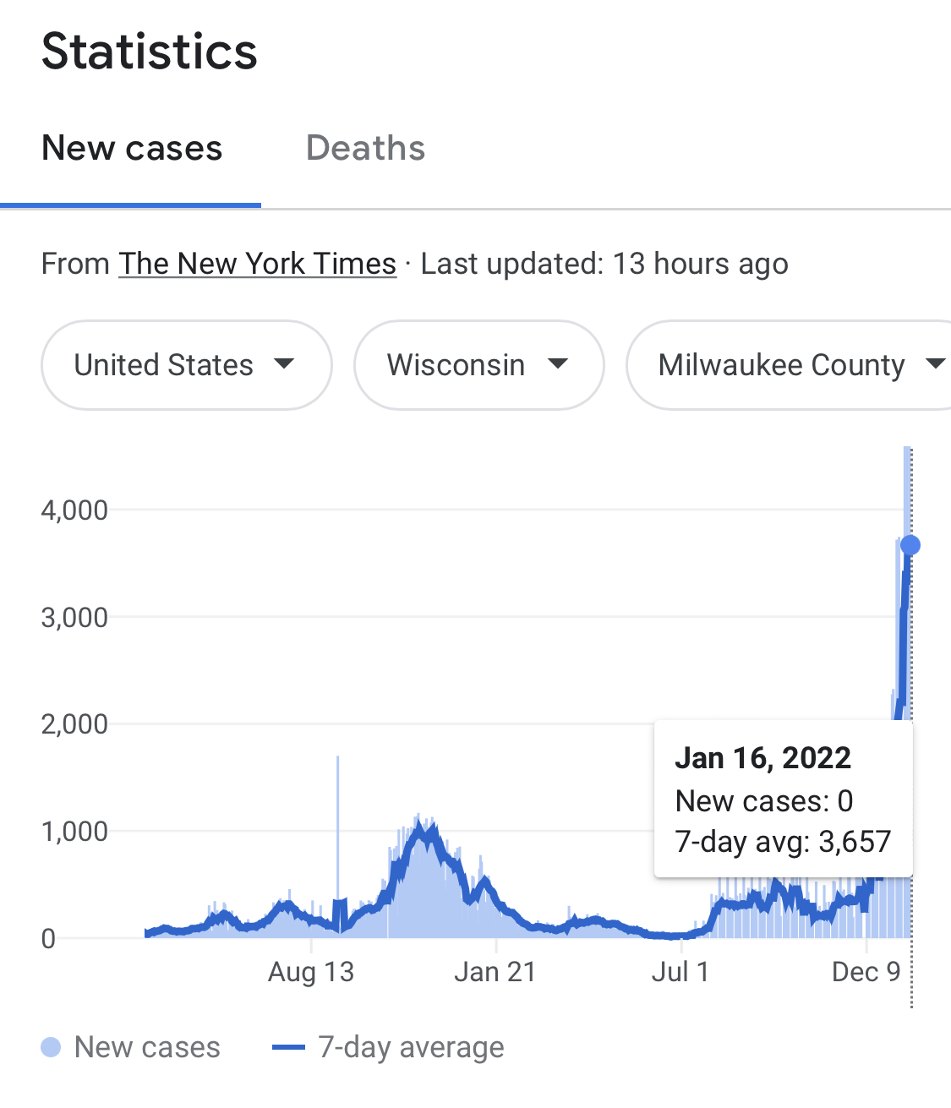Click the Statistics heading
The width and height of the screenshot is (951, 1108).
click(150, 51)
